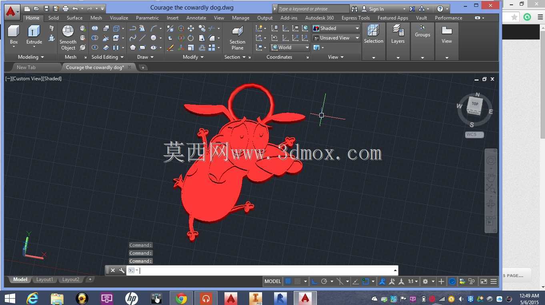Image resolution: width=545 pixels, height=305 pixels.
Task: Switch to the Solid ribbon tab
Action: (x=53, y=18)
